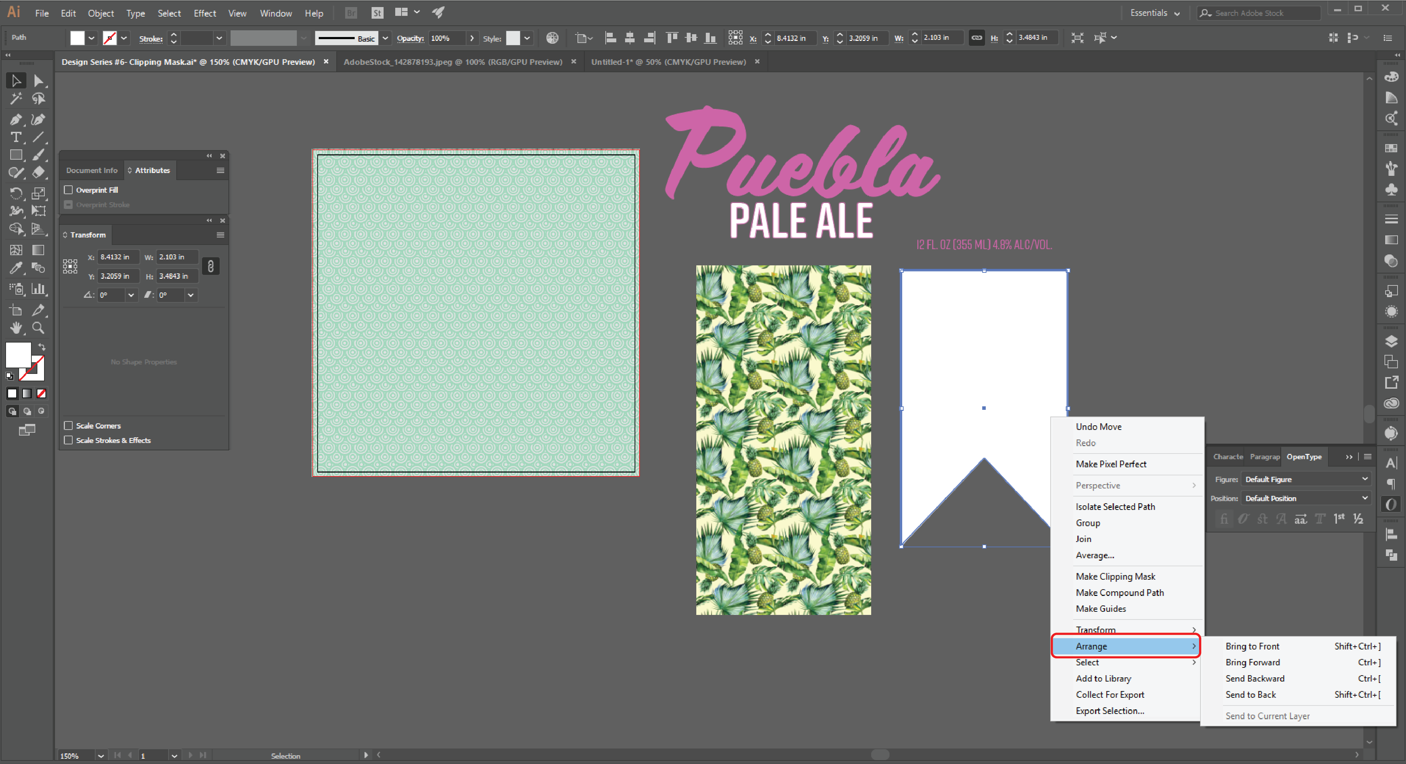Open the Effect menu

click(205, 13)
